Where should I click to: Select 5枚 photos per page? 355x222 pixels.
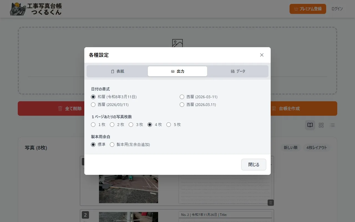(169, 125)
